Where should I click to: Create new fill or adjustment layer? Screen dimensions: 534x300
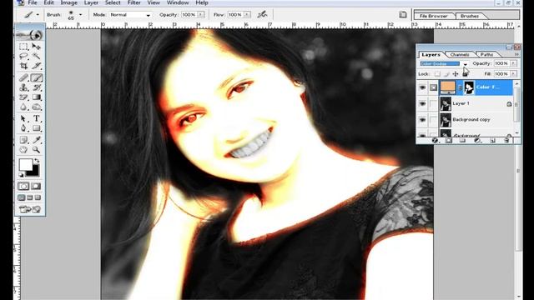point(477,141)
